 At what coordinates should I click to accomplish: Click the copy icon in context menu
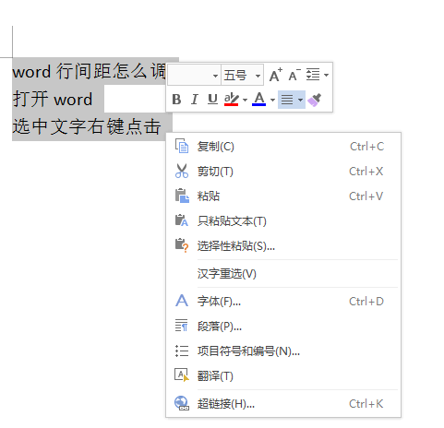tap(182, 146)
